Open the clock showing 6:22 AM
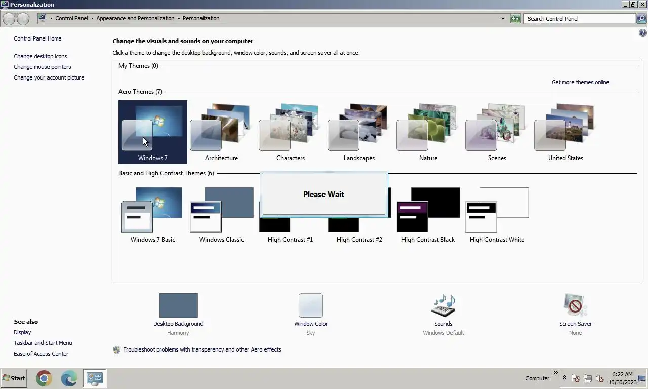Screen dimensions: 648x389 pos(622,378)
